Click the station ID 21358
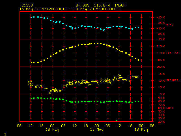Screen dimensions: 181x136 click(x=27, y=5)
